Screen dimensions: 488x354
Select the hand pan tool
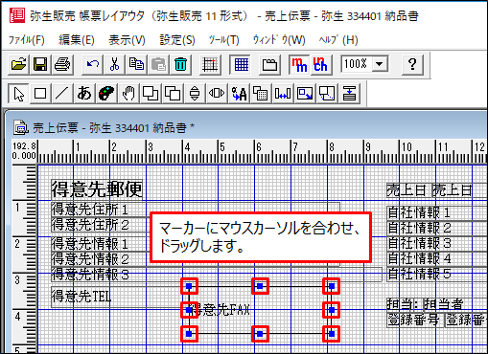pyautogui.click(x=128, y=94)
